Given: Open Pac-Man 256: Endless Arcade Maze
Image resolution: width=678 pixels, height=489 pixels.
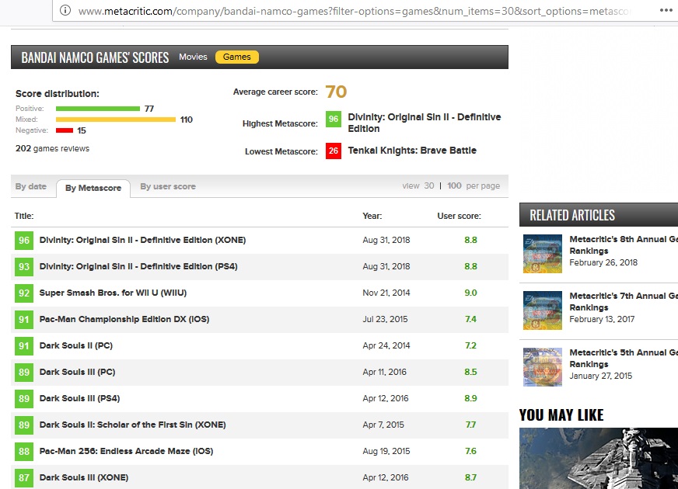Looking at the screenshot, I should tap(126, 451).
